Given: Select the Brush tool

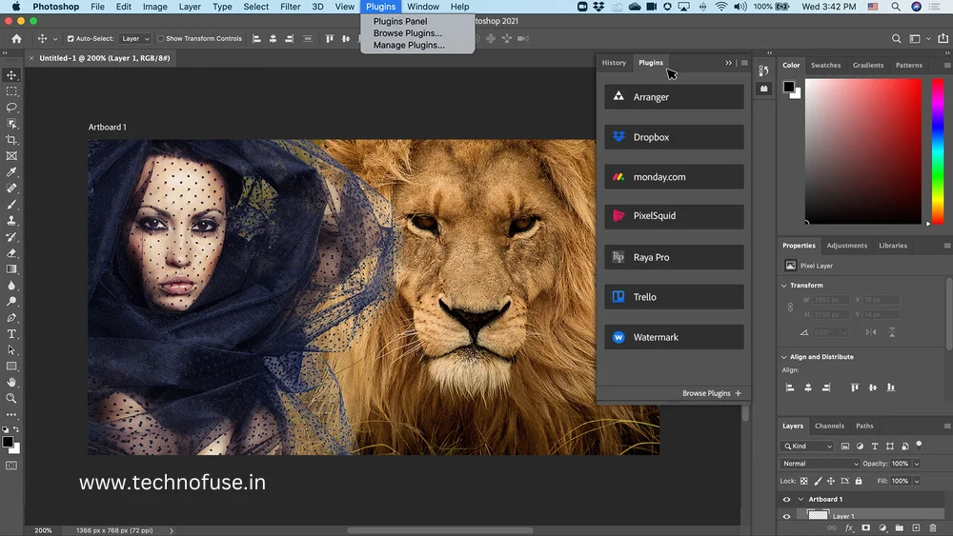Looking at the screenshot, I should (11, 205).
